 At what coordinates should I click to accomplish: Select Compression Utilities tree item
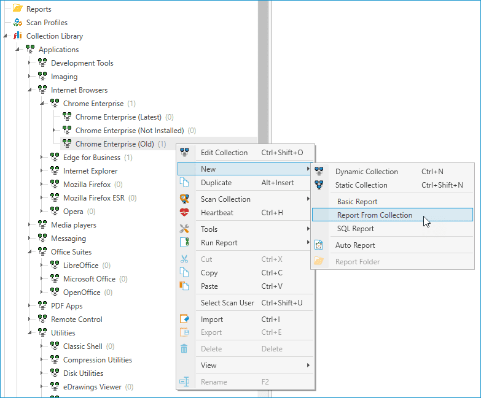pyautogui.click(x=97, y=360)
